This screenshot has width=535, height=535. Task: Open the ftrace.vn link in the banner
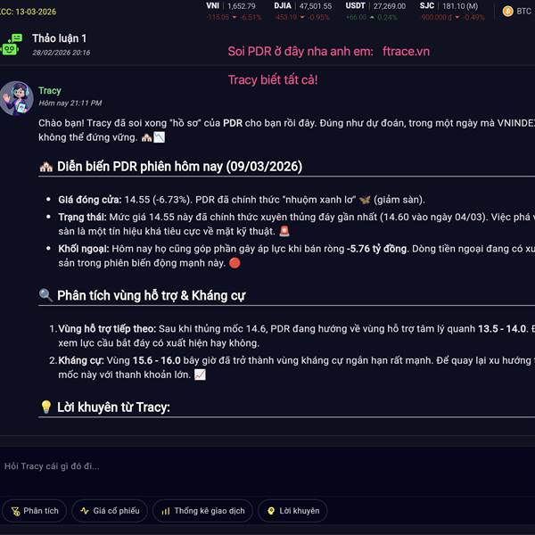tap(406, 51)
